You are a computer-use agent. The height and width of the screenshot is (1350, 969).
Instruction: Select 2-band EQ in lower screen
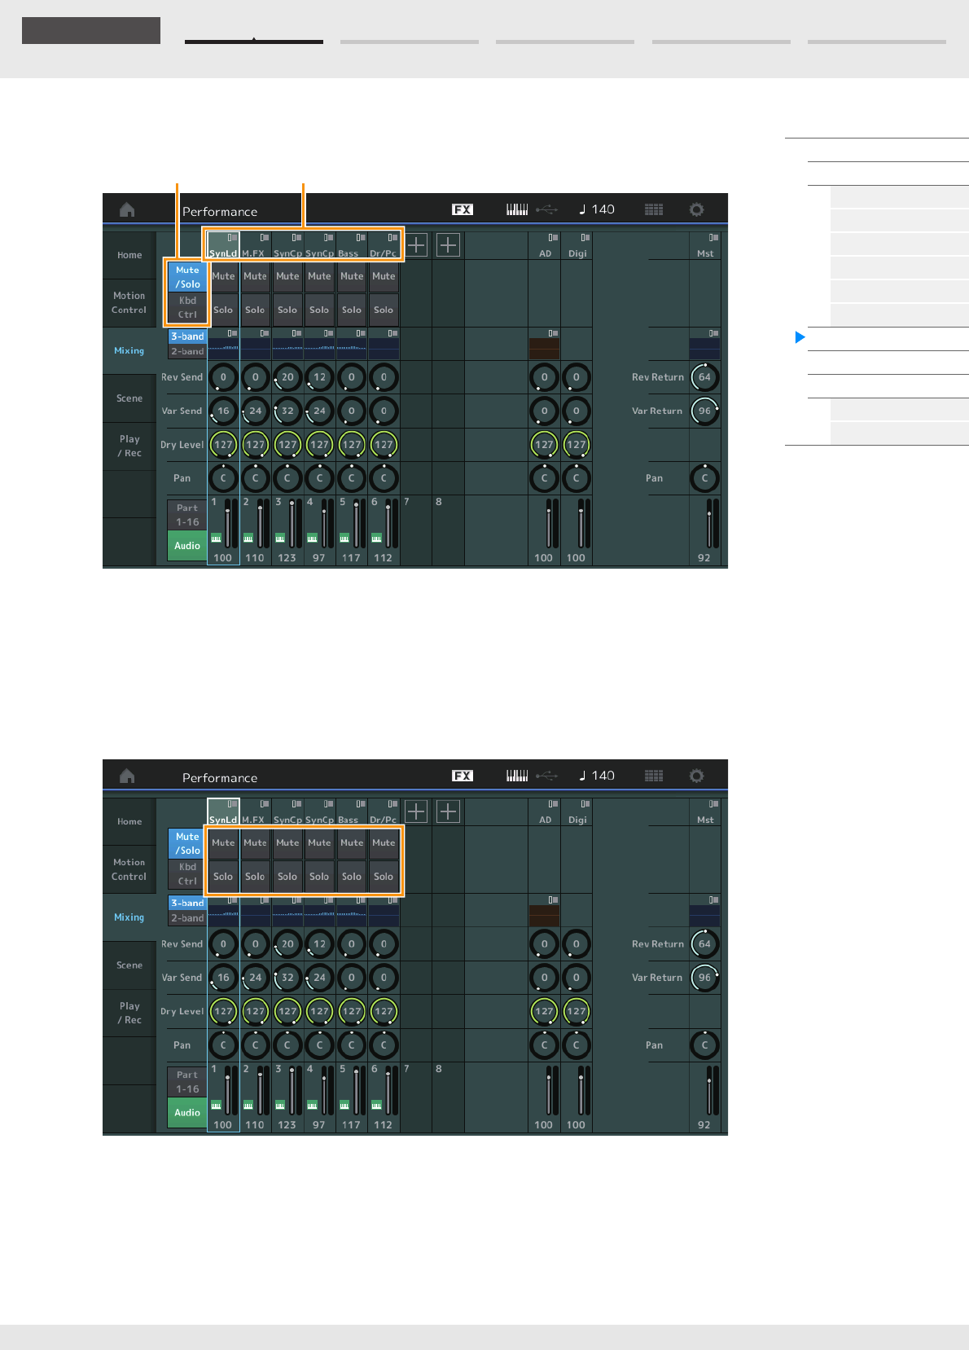coord(187,917)
